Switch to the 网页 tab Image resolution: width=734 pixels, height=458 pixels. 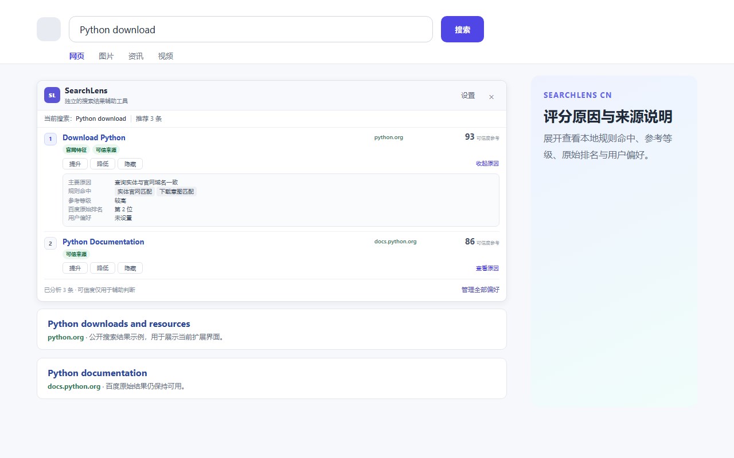click(x=77, y=56)
